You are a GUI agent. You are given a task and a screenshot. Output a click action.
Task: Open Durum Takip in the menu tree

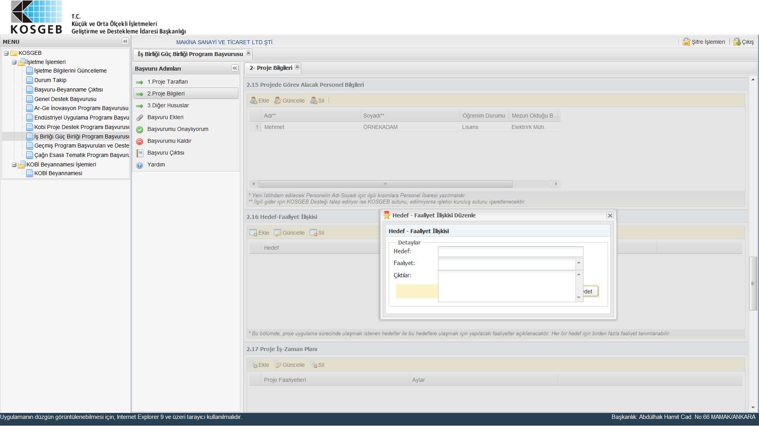click(50, 80)
